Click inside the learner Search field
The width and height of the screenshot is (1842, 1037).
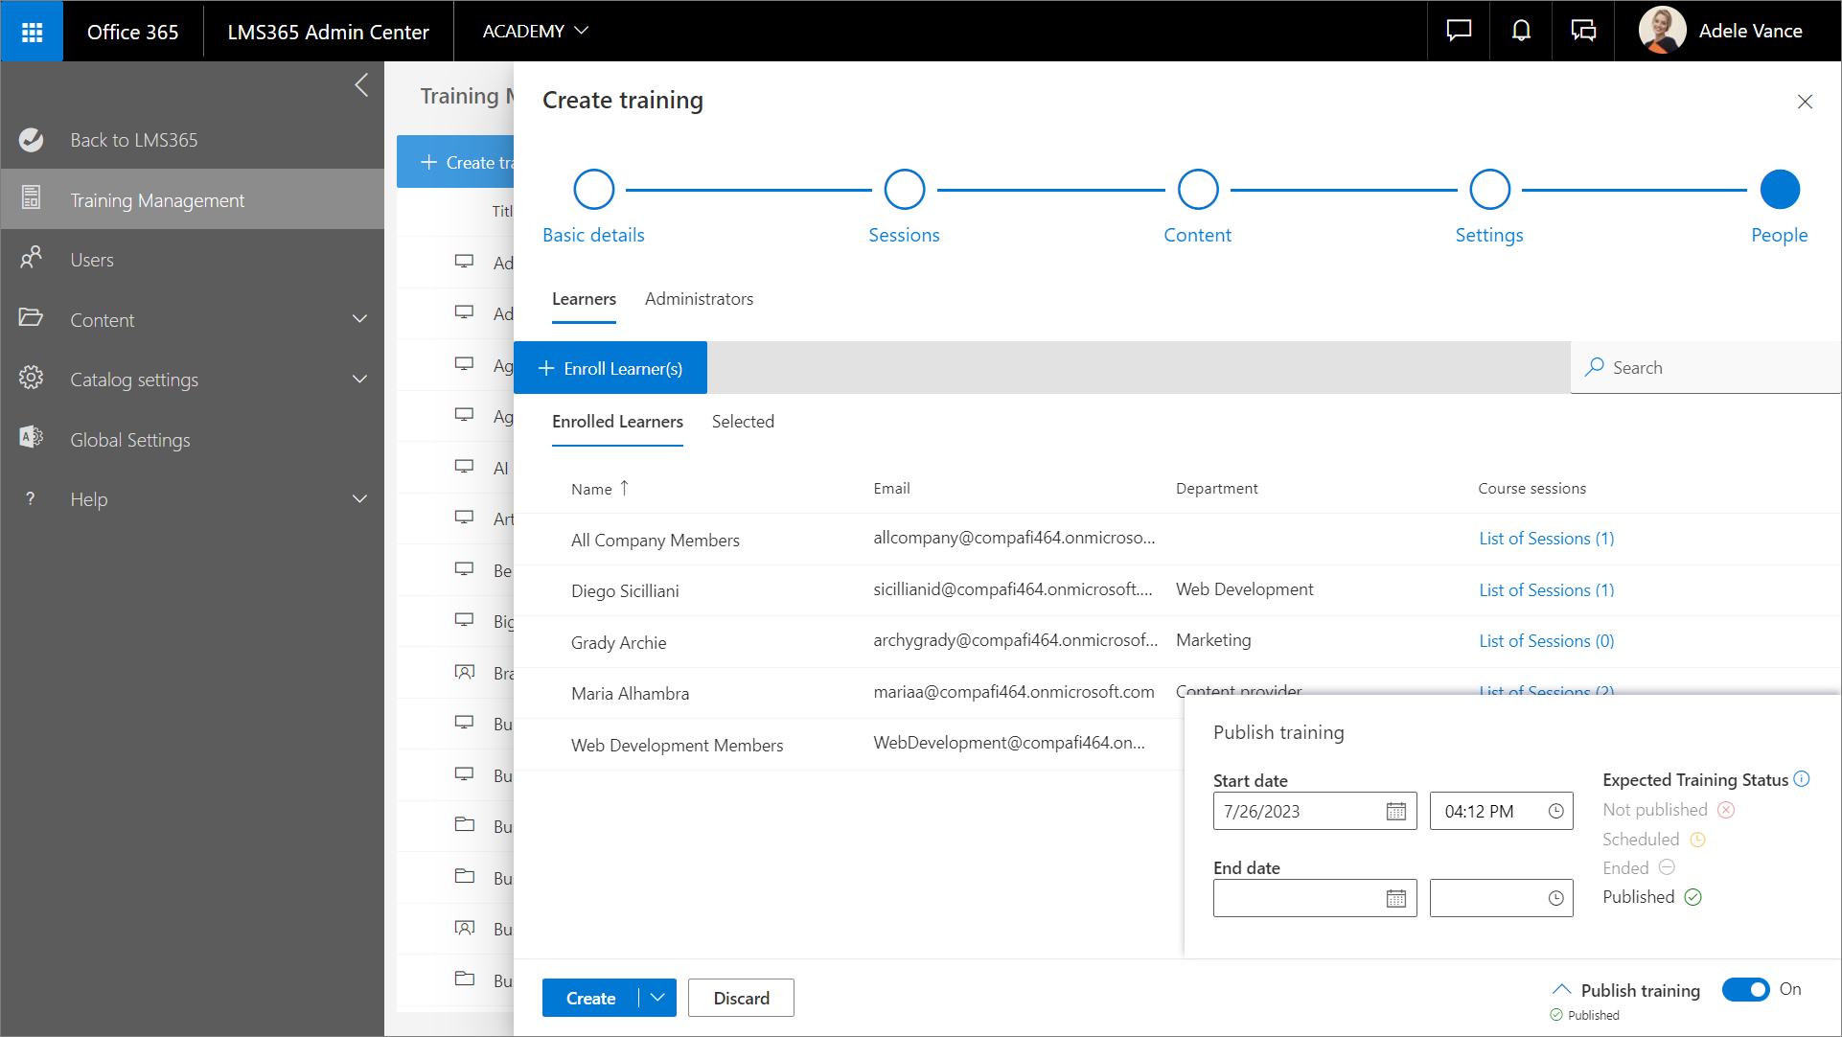pos(1706,367)
